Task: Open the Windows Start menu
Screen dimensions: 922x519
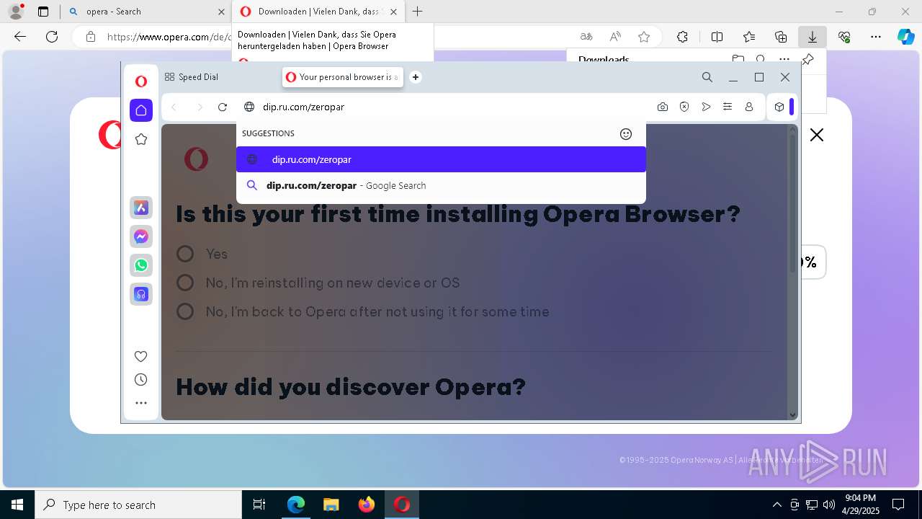Action: 17,505
